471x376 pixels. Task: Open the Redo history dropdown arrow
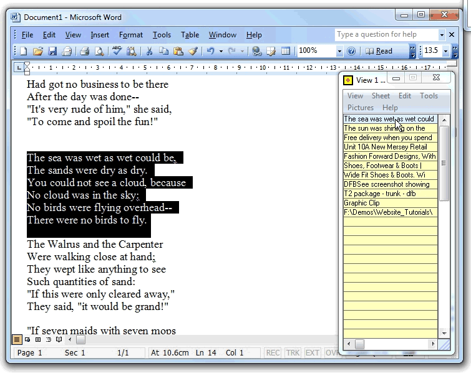(x=242, y=52)
